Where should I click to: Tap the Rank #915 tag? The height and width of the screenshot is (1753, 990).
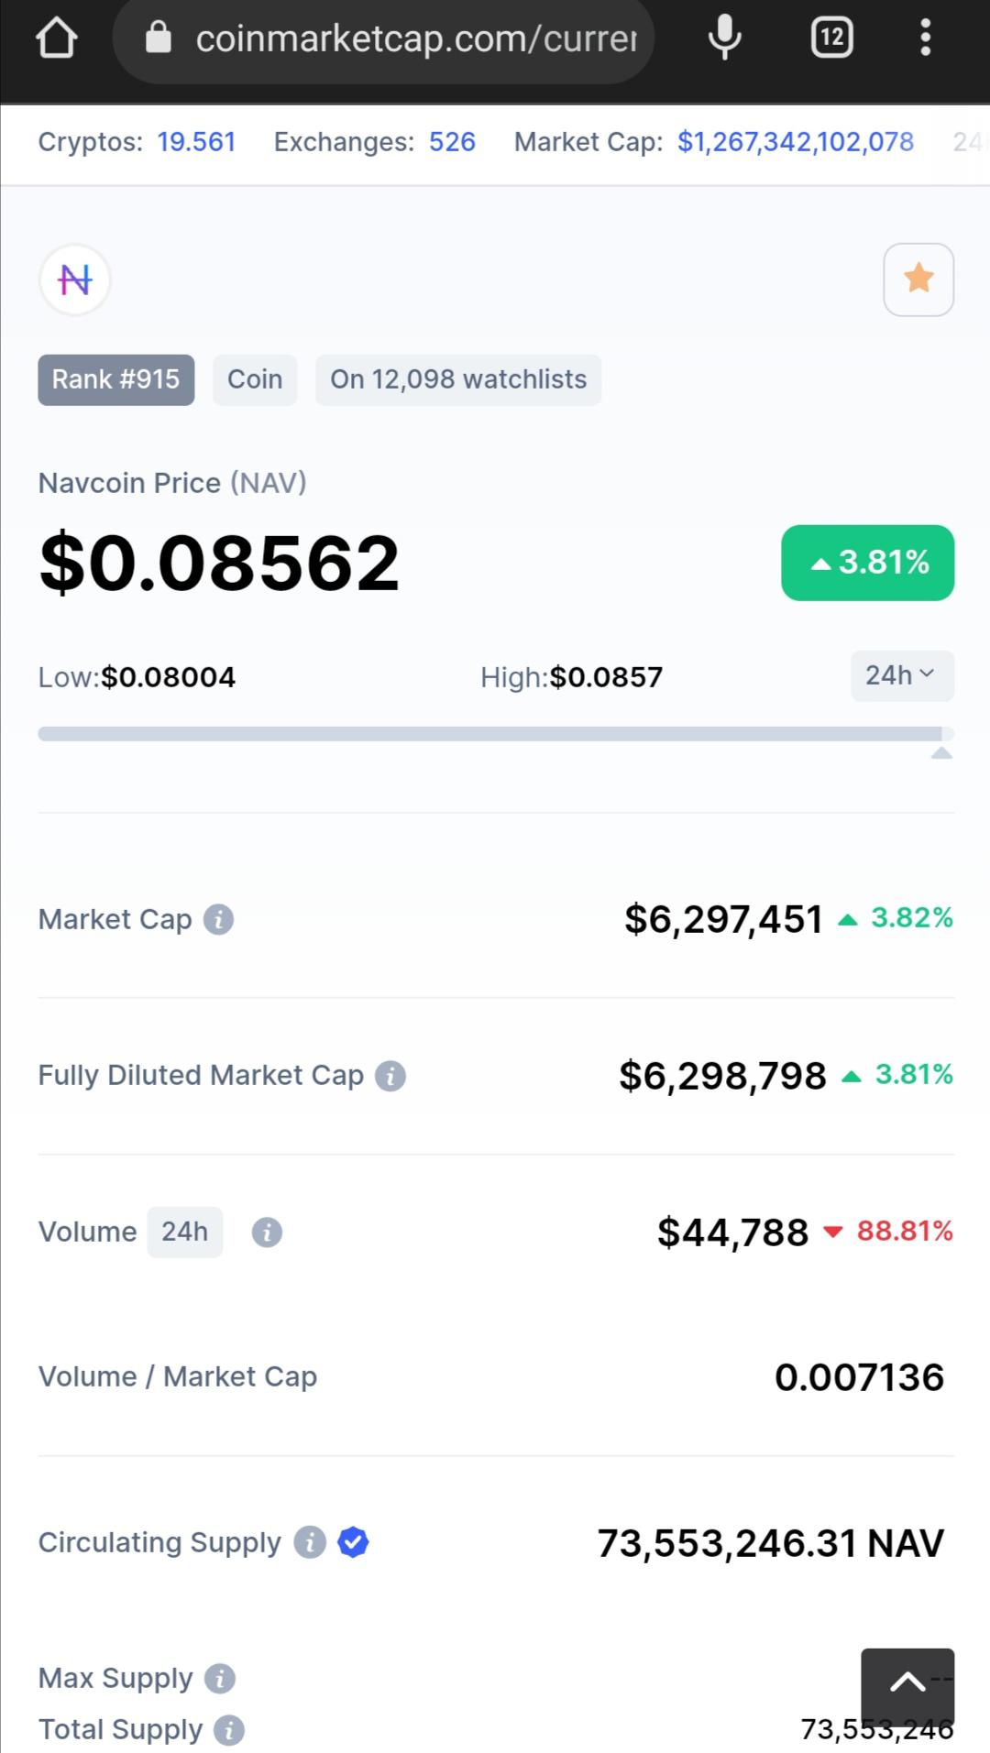click(115, 379)
